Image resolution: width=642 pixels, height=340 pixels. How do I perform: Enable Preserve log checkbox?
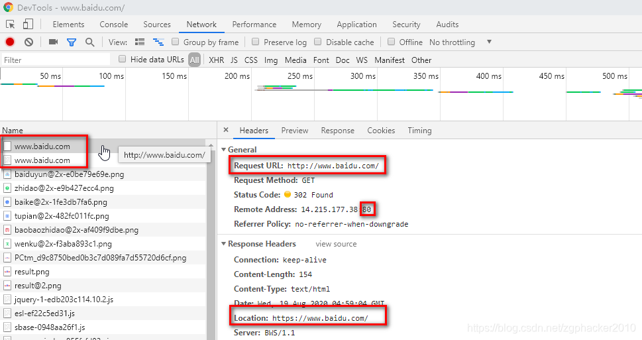(256, 41)
